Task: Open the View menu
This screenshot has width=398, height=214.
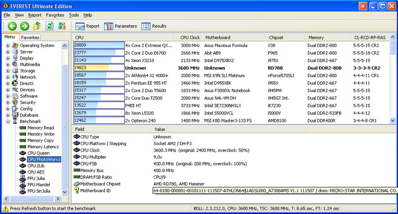Action: pos(19,15)
